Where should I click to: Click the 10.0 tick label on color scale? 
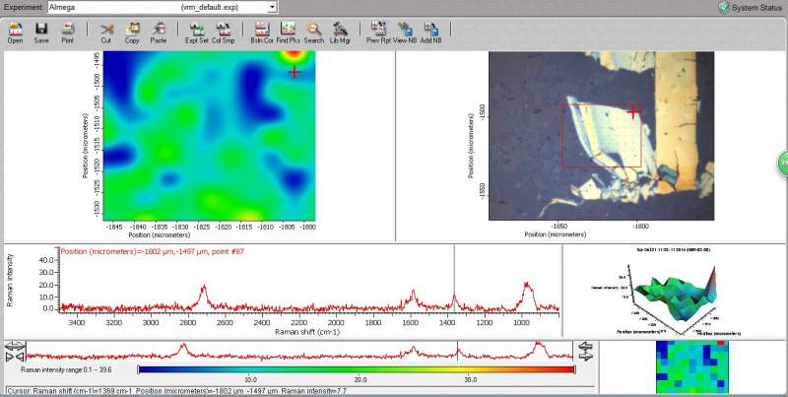click(250, 379)
